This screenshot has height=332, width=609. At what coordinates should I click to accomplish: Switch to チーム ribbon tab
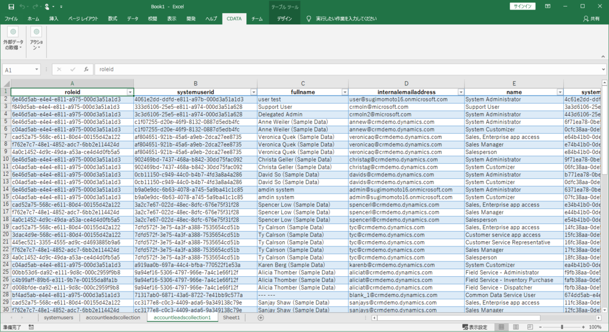coord(257,18)
